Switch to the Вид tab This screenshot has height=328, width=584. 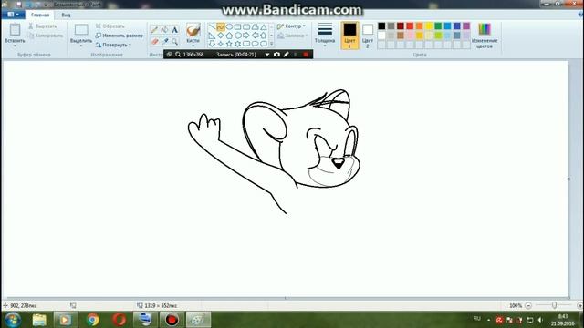point(66,15)
